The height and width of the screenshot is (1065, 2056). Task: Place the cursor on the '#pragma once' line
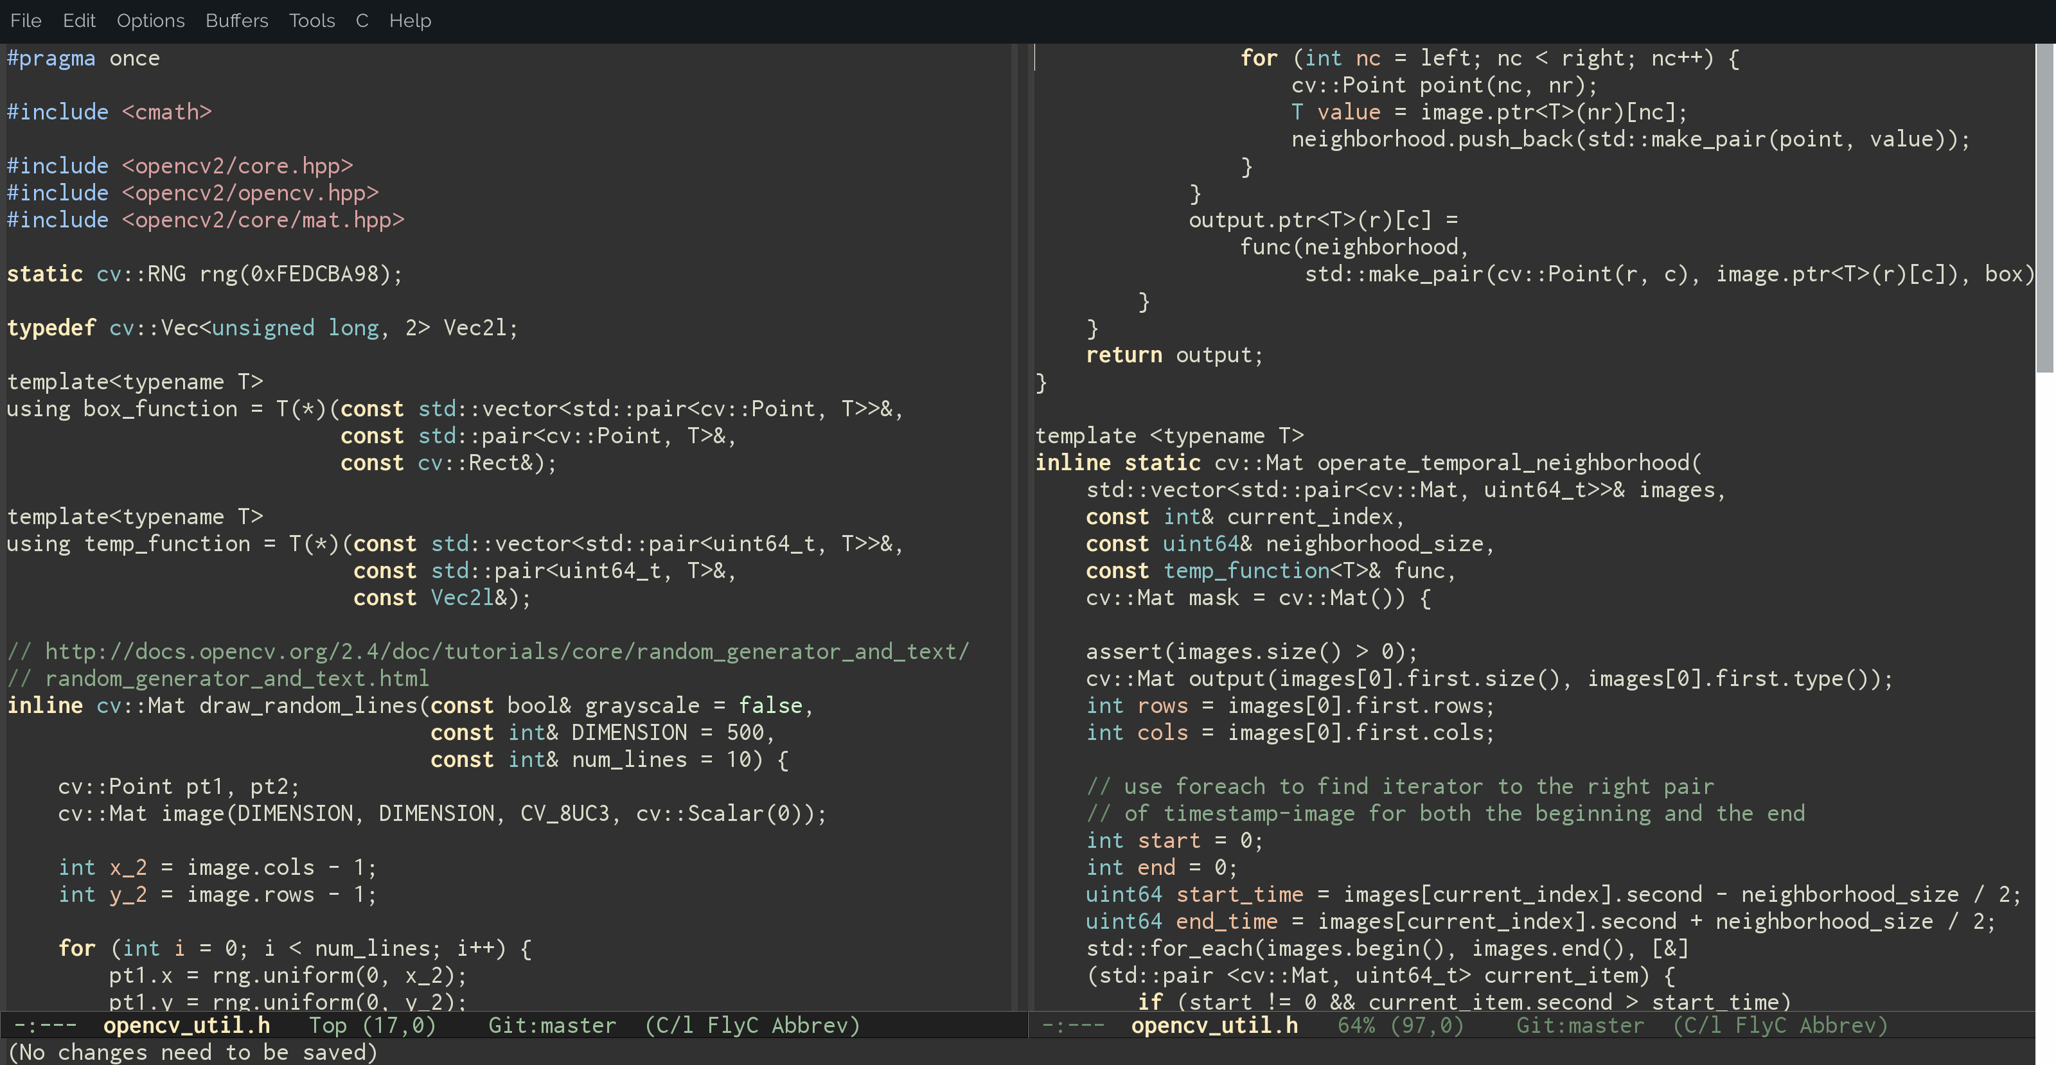point(83,58)
